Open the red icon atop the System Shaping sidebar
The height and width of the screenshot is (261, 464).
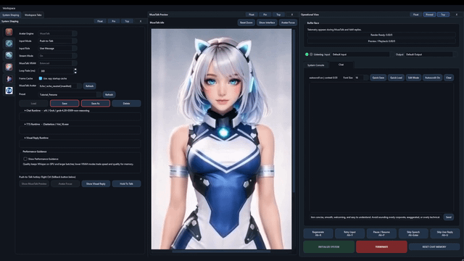pos(9,32)
